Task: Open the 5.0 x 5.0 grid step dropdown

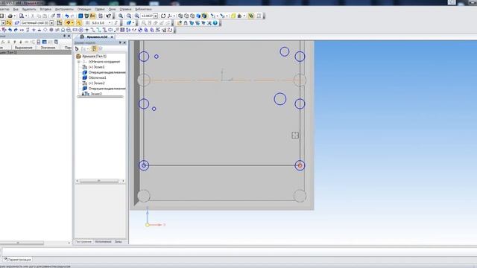Action: click(x=110, y=23)
